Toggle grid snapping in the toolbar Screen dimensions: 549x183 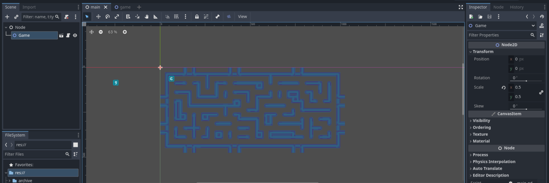pyautogui.click(x=176, y=17)
